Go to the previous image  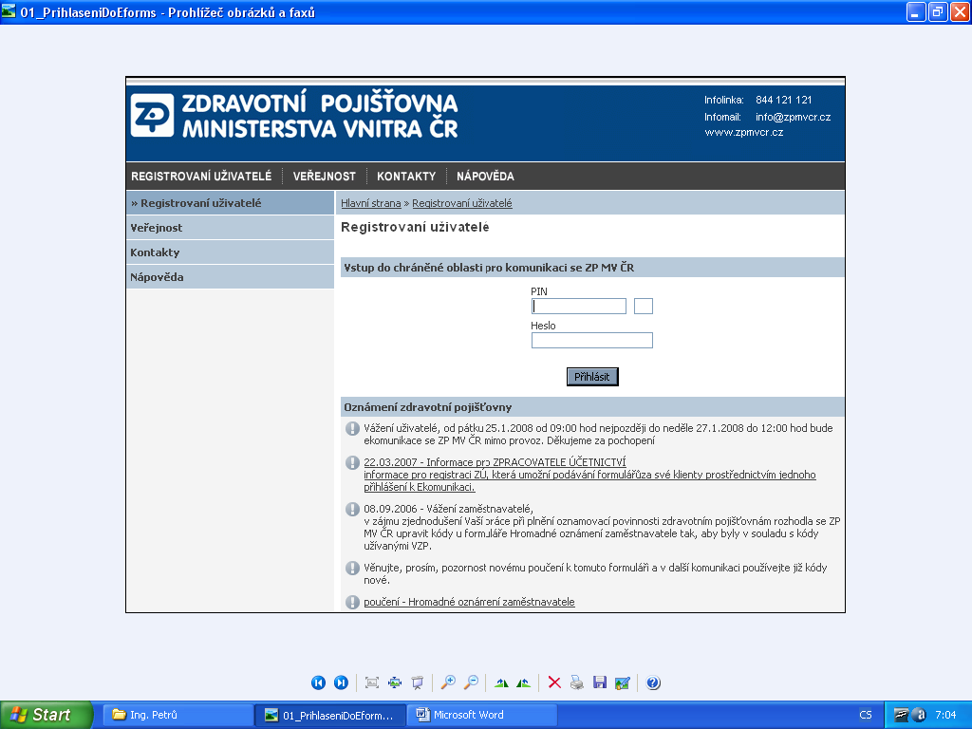(318, 682)
